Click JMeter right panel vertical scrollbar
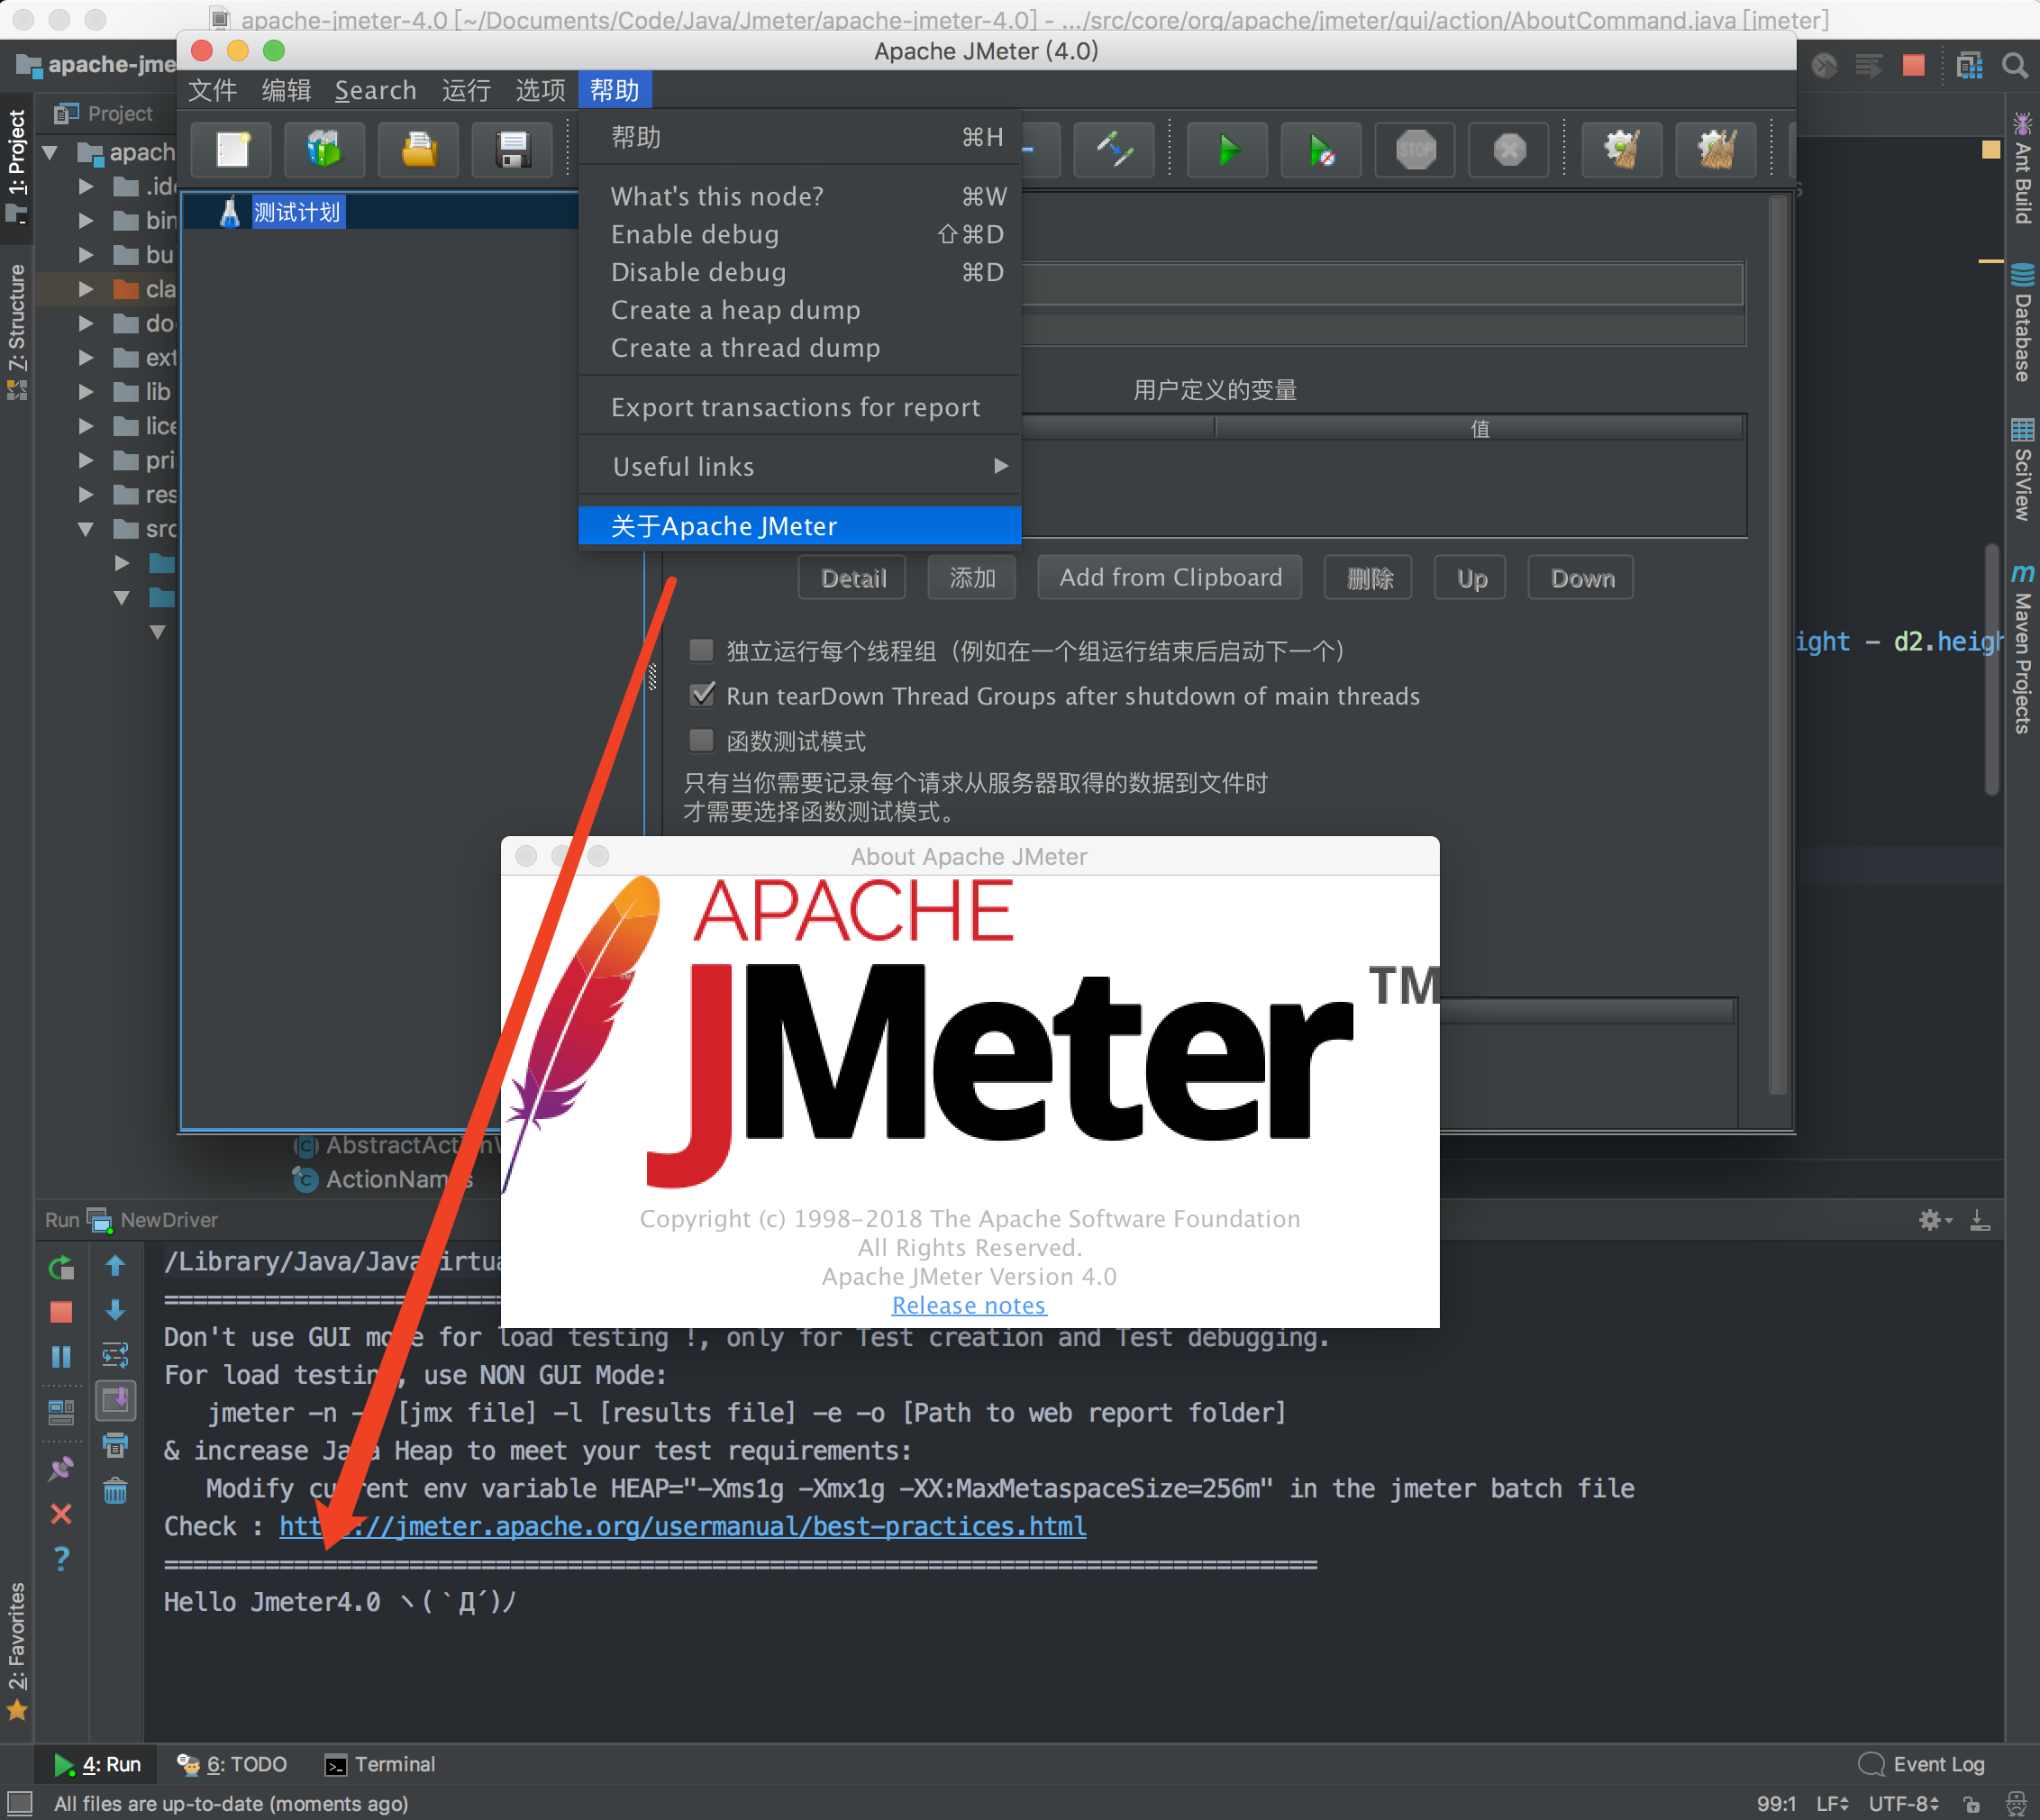 (1777, 645)
